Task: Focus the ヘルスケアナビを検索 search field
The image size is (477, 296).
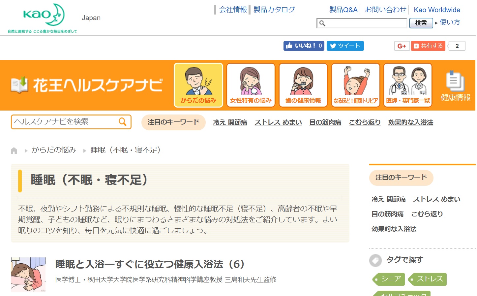Action: coord(64,122)
